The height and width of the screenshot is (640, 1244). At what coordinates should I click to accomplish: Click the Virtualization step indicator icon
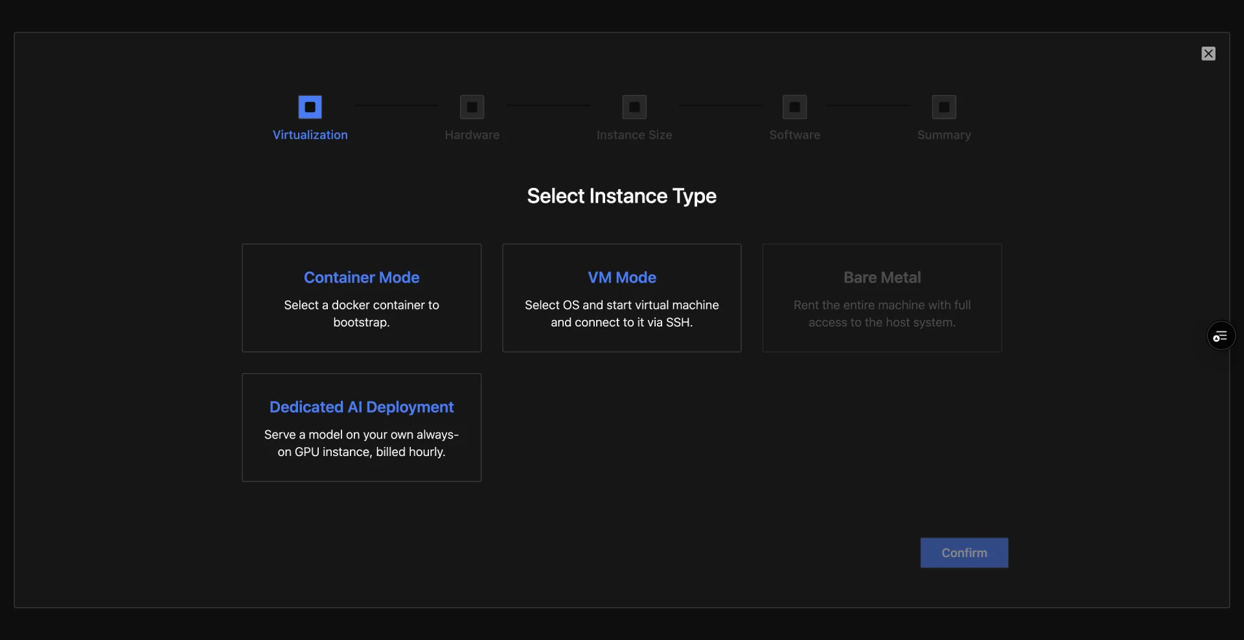click(310, 107)
